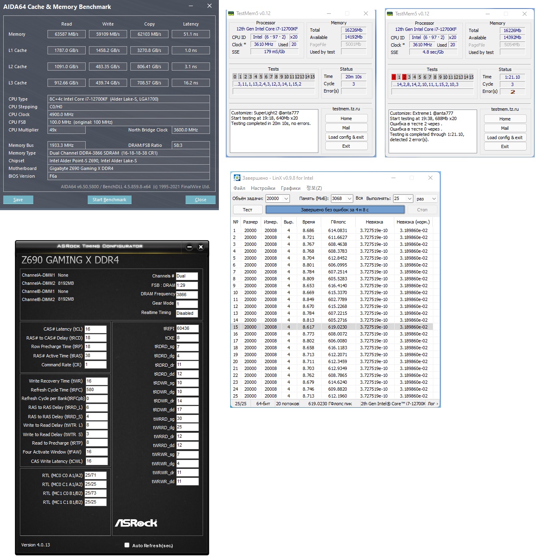The image size is (536, 559).
Task: Close the LinX window
Action: tap(430, 178)
